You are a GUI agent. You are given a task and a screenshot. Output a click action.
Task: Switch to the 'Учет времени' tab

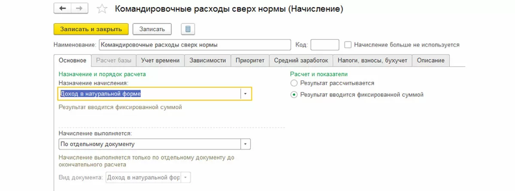160,60
